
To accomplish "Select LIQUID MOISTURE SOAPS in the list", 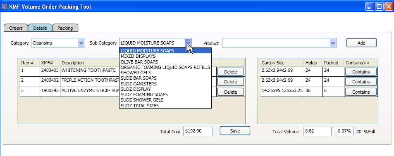I will click(165, 51).
